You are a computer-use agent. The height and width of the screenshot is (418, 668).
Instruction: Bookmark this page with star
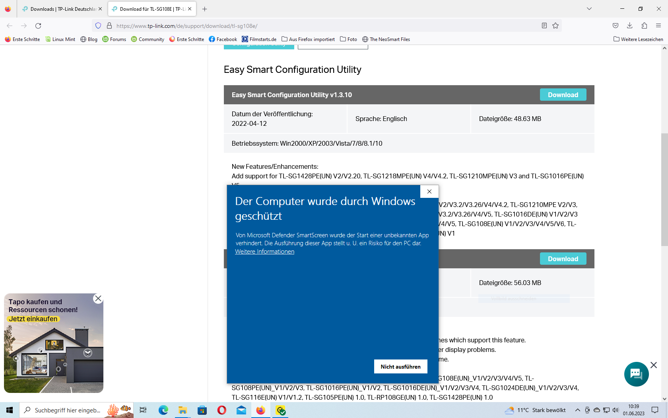(x=555, y=26)
